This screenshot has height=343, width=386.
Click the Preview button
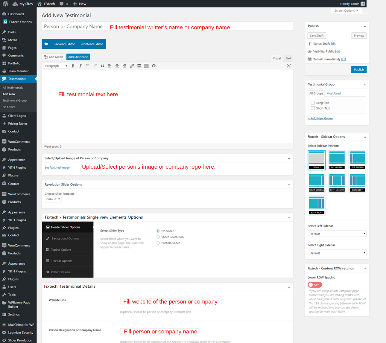tap(359, 36)
